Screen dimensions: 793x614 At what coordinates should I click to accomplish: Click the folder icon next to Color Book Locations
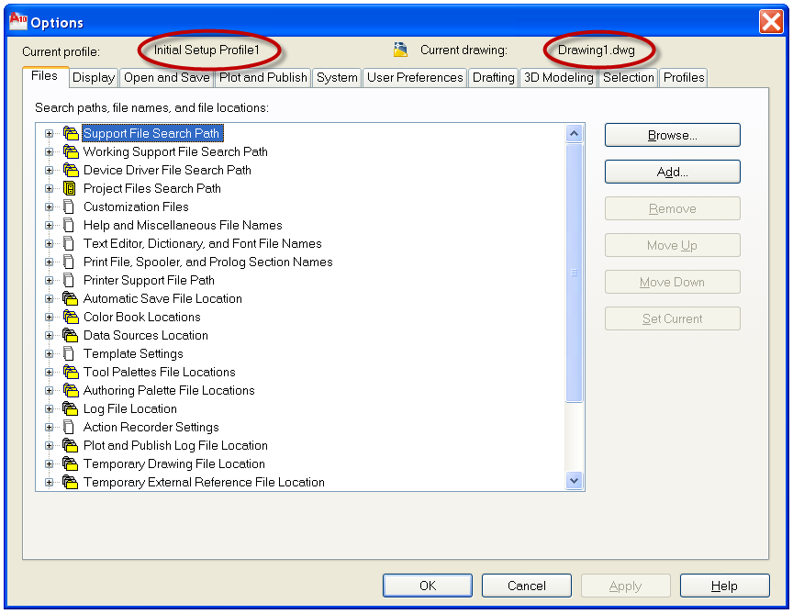(x=71, y=318)
